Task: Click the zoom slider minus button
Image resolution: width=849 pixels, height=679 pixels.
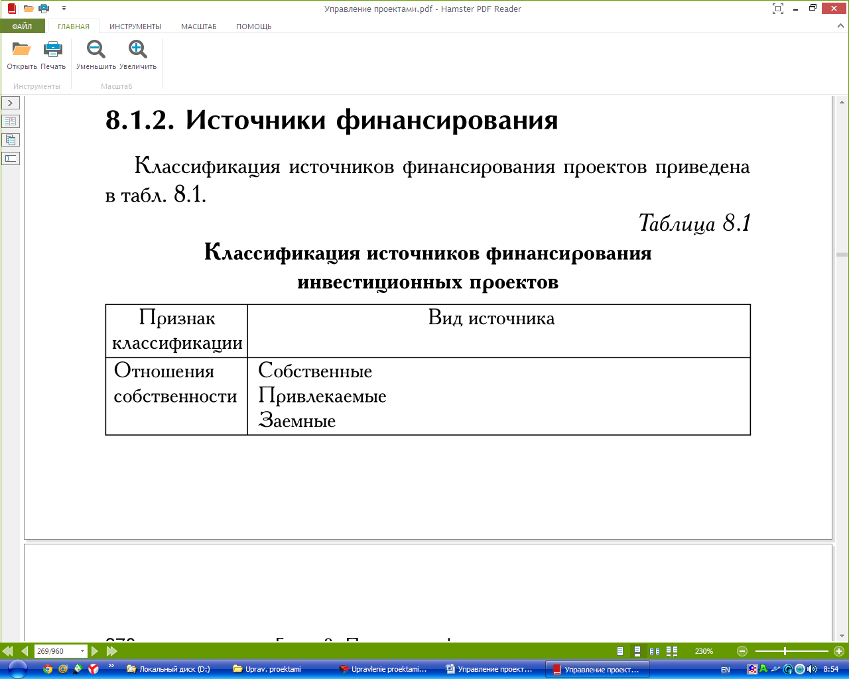Action: (x=742, y=651)
